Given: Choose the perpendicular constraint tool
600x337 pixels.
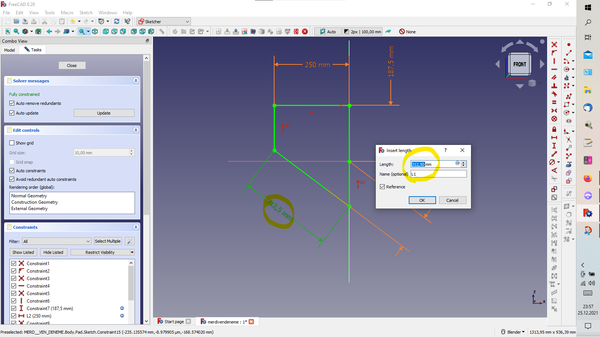Looking at the screenshot, I should click(554, 86).
